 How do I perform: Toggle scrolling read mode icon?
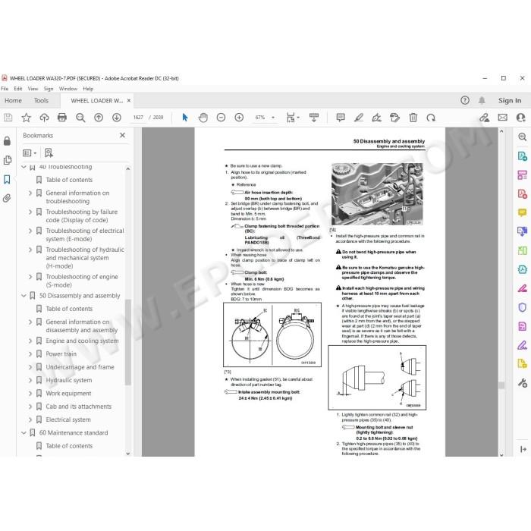coord(314,118)
